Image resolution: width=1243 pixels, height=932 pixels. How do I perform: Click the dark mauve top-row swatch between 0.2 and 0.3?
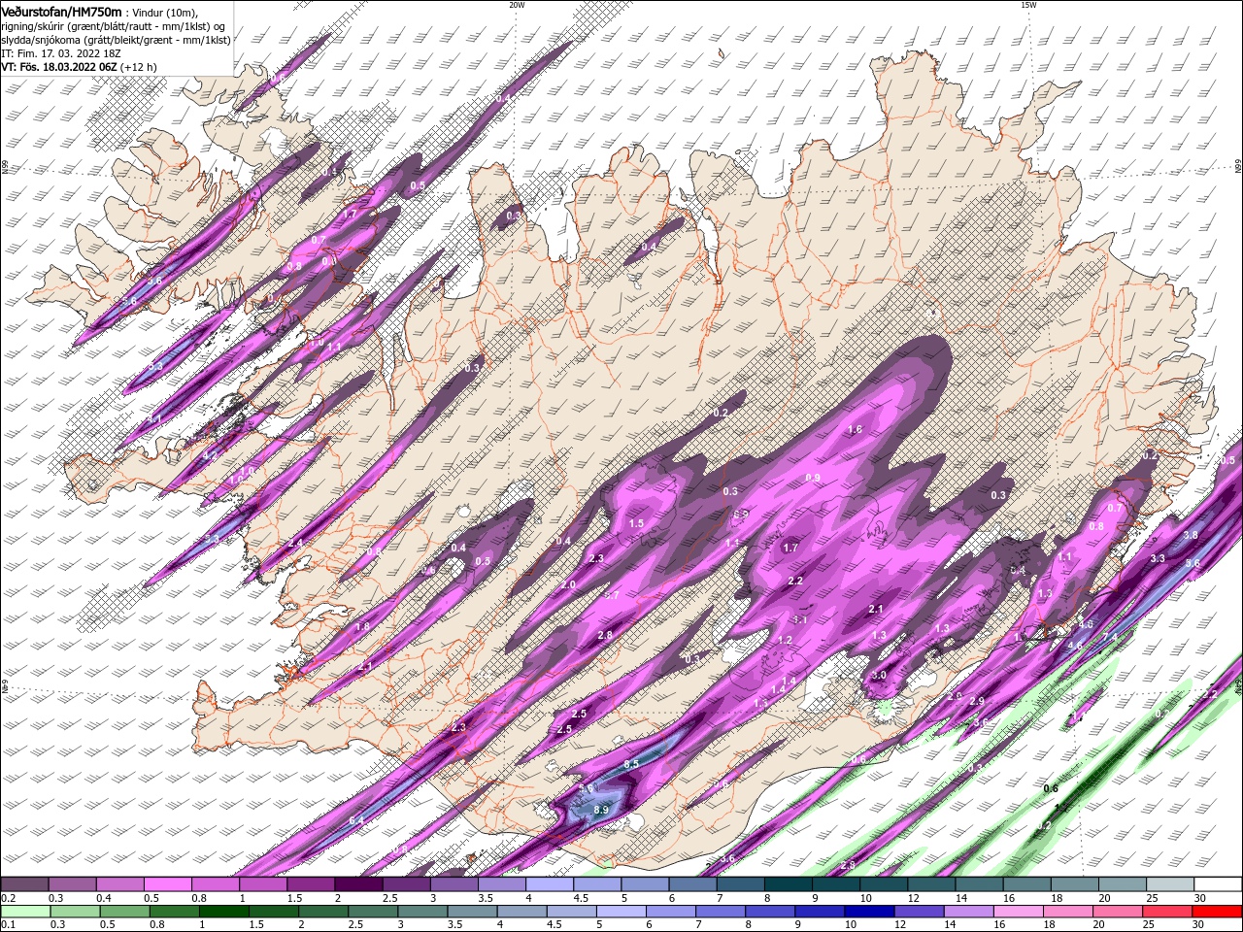[25, 884]
